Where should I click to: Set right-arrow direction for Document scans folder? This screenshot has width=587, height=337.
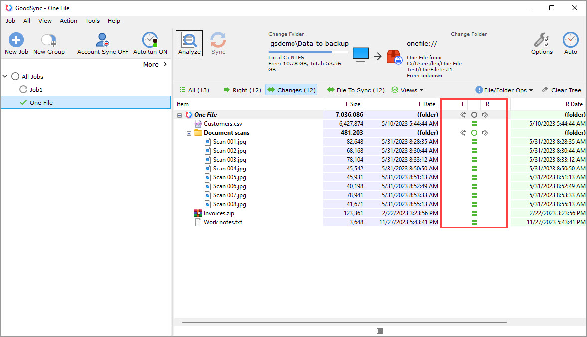485,133
